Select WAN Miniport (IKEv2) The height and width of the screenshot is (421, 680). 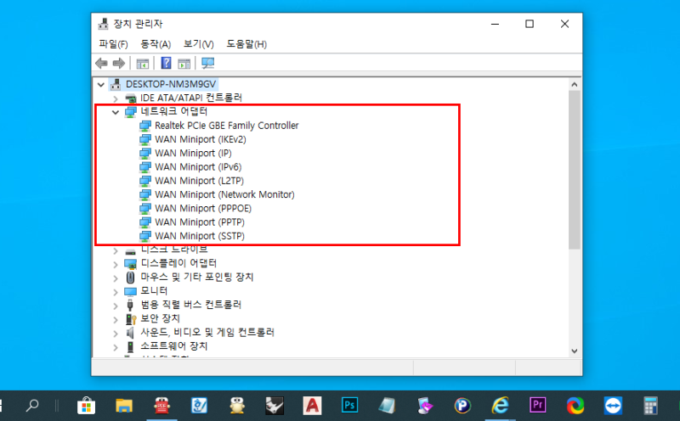pyautogui.click(x=201, y=139)
